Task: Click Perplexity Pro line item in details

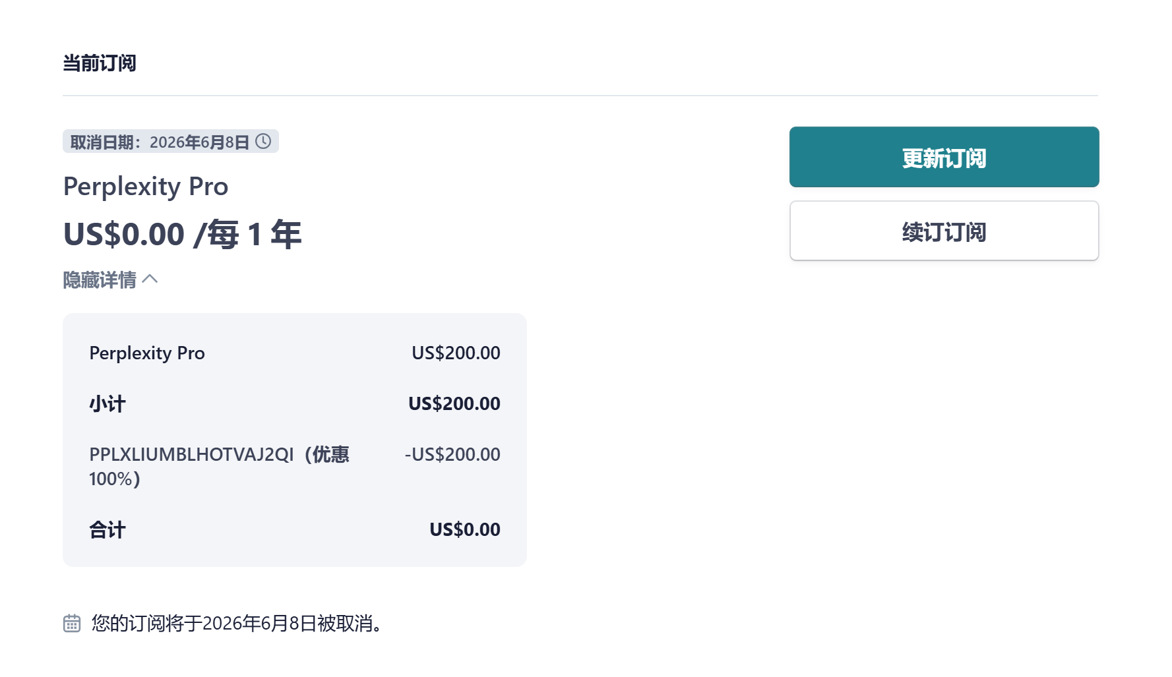Action: pos(147,353)
